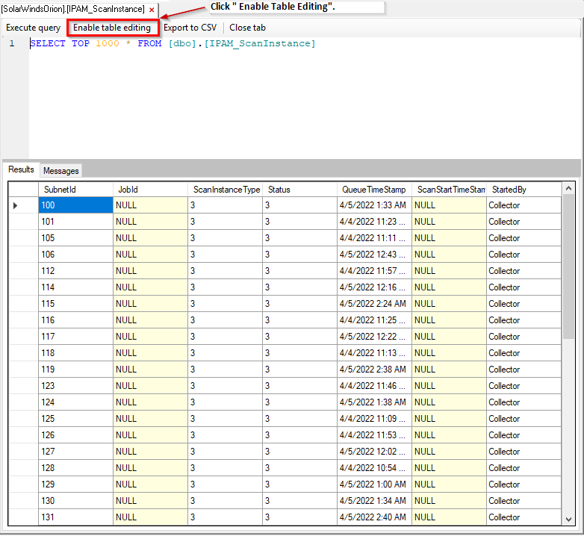Sort by the QueueTimeStamp column header

click(x=374, y=190)
